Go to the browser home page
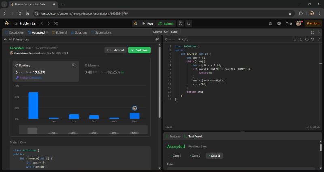Viewport: 324px width, 172px height. 27,13
